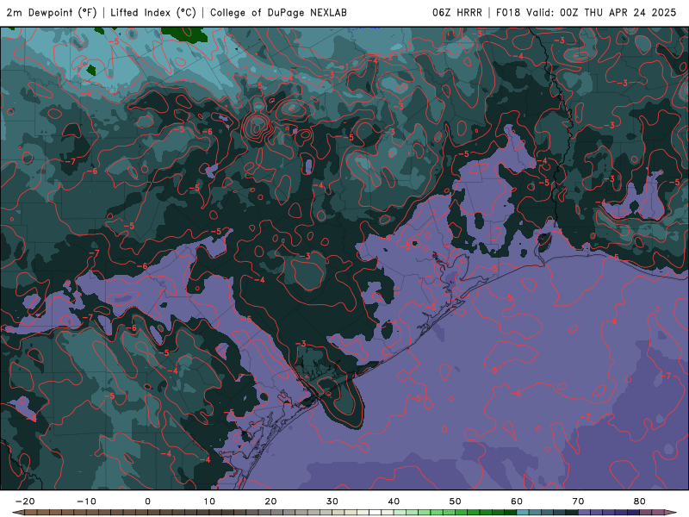689x517 pixels.
Task: Click the "2m Dewpoint (°F)" title text
Action: point(51,12)
